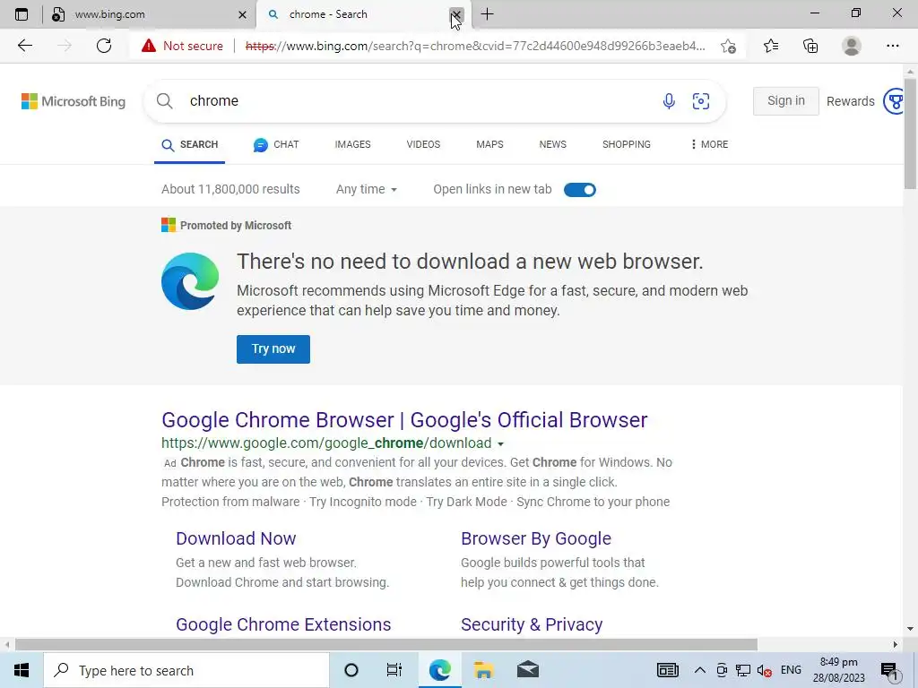Click the ENG language indicator
The image size is (918, 688).
point(791,670)
